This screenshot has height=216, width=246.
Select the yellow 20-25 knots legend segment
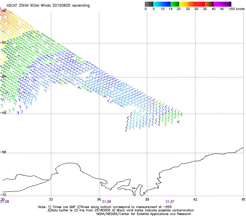[x=184, y=4]
